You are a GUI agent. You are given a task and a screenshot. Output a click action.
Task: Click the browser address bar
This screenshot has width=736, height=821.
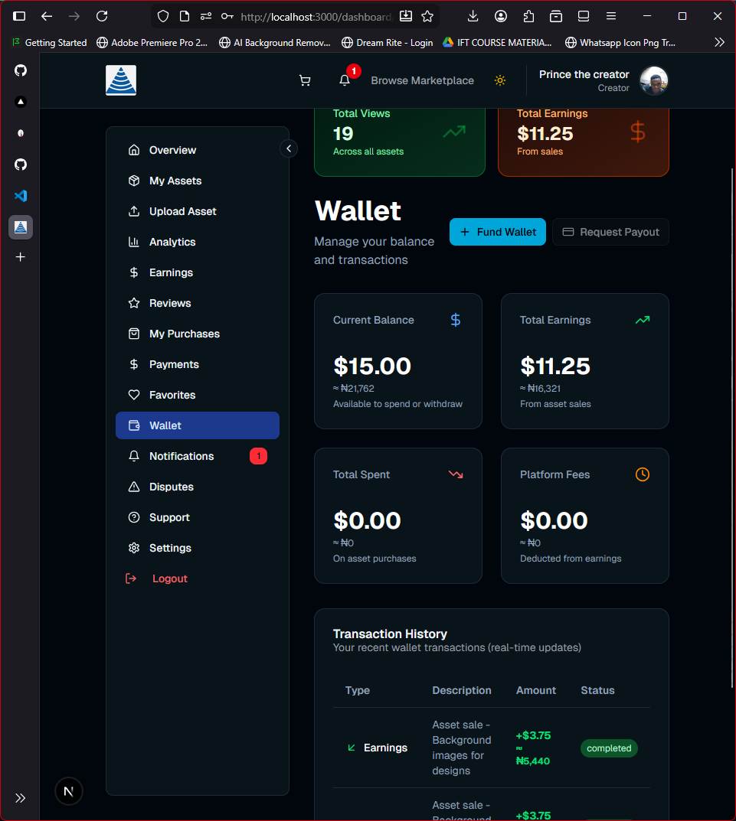pyautogui.click(x=314, y=16)
